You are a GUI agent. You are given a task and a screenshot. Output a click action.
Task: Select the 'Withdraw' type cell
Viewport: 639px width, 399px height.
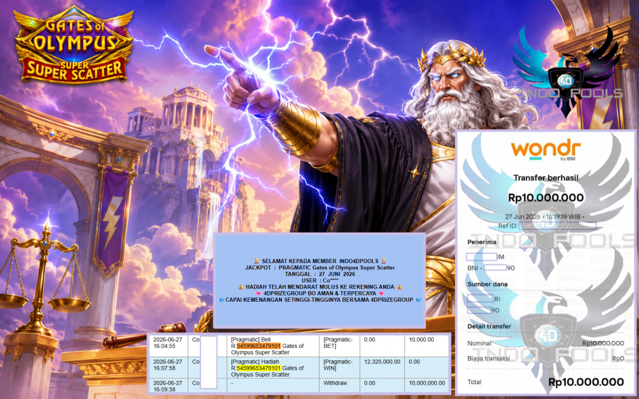(340, 386)
